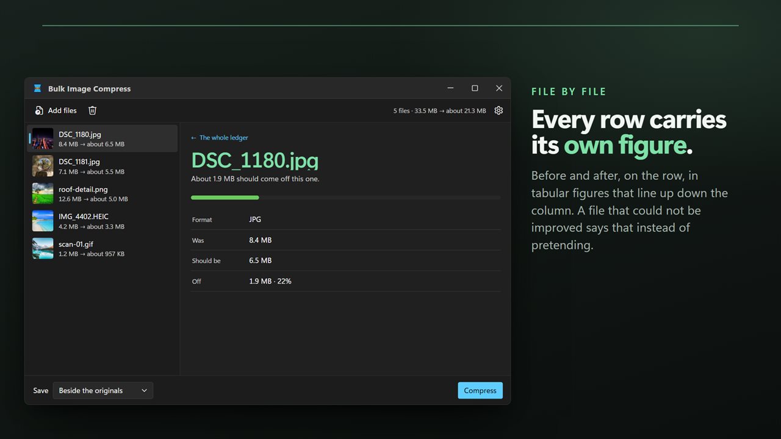Select the IMG_4402.HEIC thumbnail

point(43,221)
